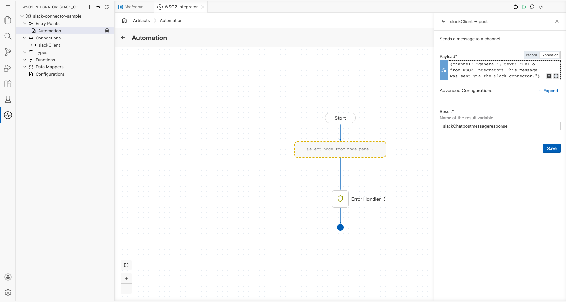Click the window icon beside the sidebar plus
This screenshot has height=302, width=566.
coord(98,7)
